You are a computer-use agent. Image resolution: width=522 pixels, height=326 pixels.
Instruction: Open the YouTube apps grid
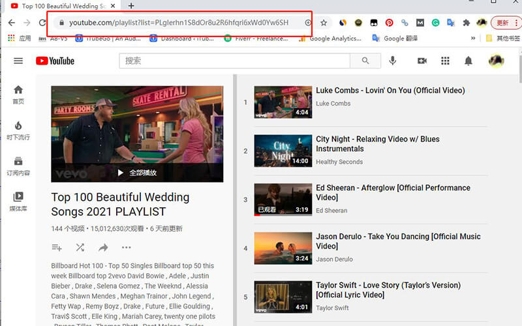tap(445, 61)
